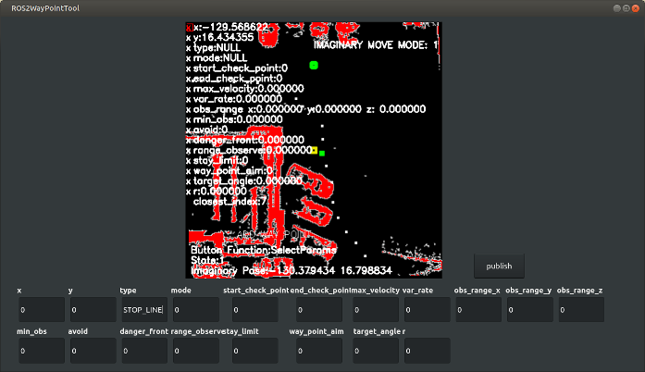Click the 'var_rate:0.000000' overlay line
Image resolution: width=645 pixels, height=372 pixels.
(x=237, y=99)
